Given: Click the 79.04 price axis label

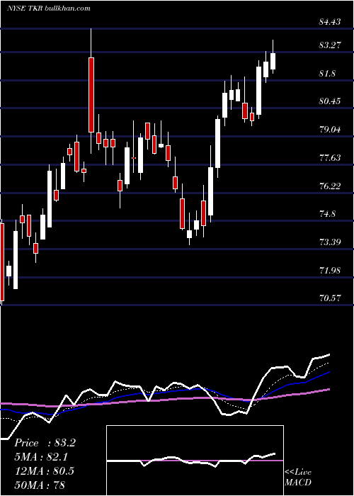Looking at the screenshot, I should (330, 130).
